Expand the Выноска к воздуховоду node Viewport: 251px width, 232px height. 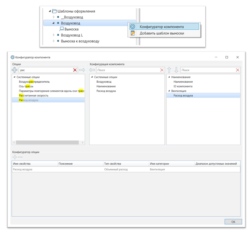(54, 41)
